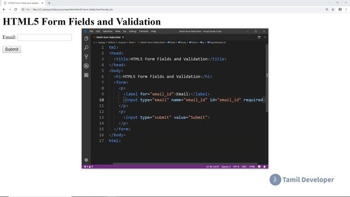This screenshot has width=350, height=197.
Task: Open the browser profile avatar
Action: (x=340, y=10)
